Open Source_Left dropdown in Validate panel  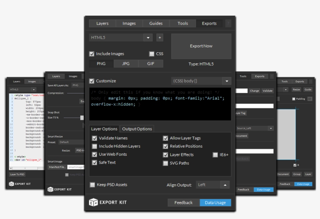click(x=255, y=128)
